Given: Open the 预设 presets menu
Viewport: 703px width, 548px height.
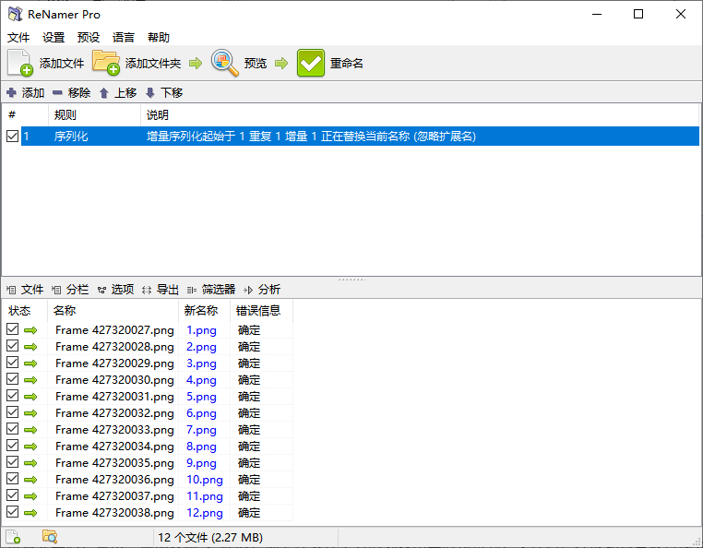Looking at the screenshot, I should pyautogui.click(x=89, y=37).
